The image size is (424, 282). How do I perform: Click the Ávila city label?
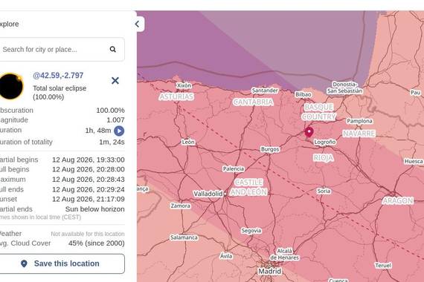click(x=226, y=256)
